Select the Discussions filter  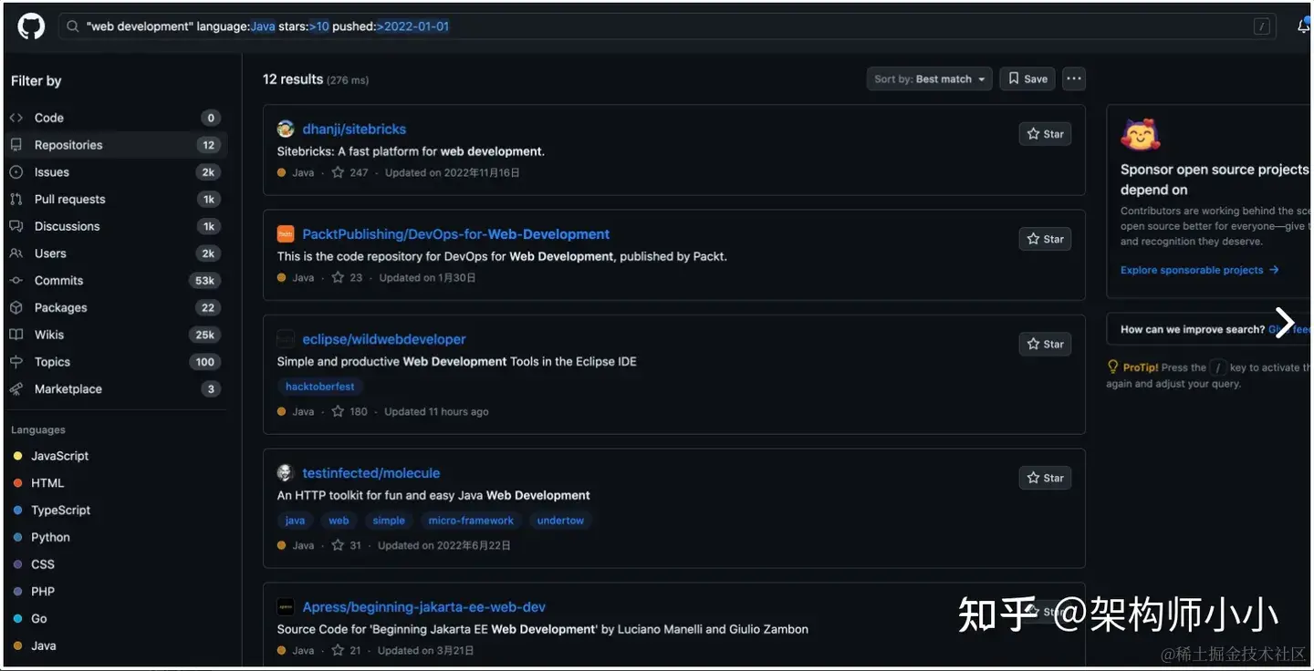pos(116,226)
